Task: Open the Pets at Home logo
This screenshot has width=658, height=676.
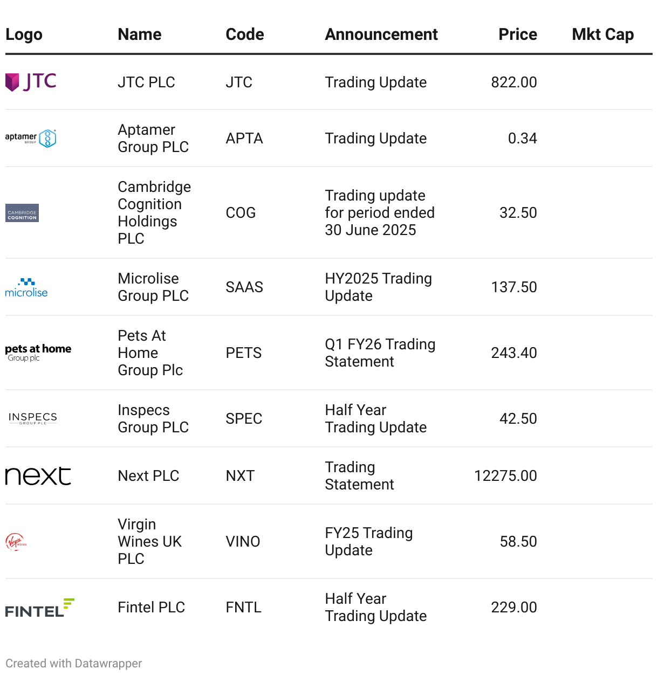Action: click(38, 353)
